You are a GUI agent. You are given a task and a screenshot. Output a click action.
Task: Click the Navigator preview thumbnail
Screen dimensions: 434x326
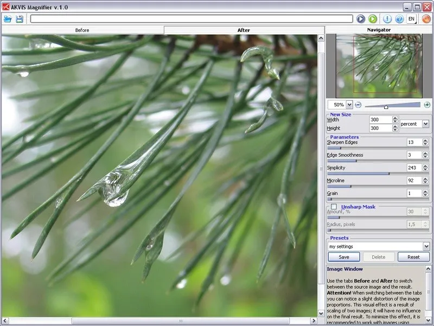379,65
